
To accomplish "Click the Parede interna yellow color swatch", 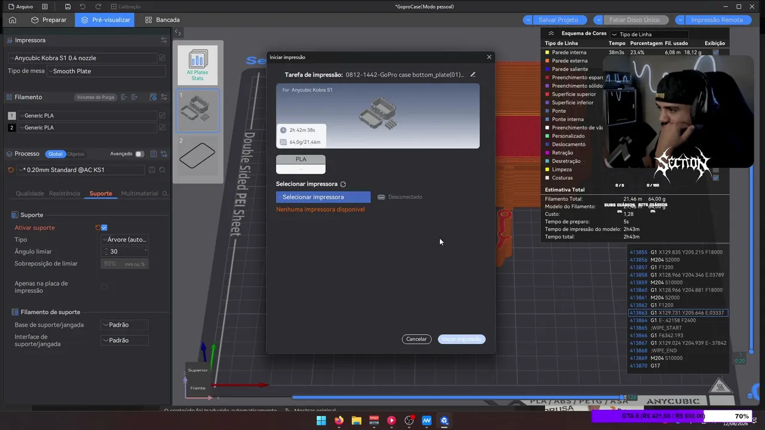I will click(547, 52).
